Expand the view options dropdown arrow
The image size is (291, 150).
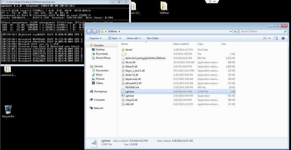click(269, 38)
